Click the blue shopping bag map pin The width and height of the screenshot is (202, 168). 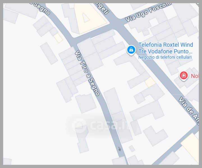point(131,50)
